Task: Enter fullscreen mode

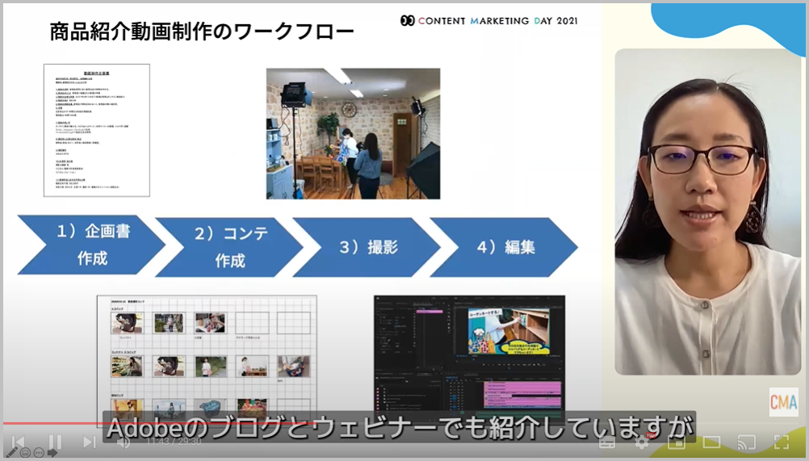Action: pyautogui.click(x=782, y=442)
